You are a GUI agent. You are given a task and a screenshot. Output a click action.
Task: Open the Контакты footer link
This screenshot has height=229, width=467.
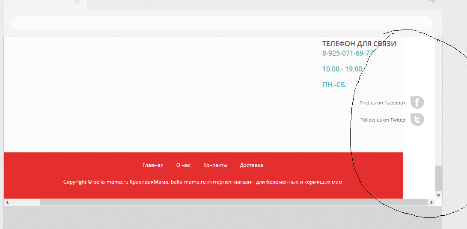pyautogui.click(x=215, y=165)
